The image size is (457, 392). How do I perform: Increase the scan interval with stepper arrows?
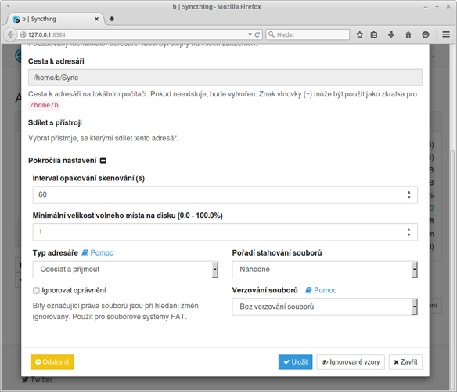(409, 193)
